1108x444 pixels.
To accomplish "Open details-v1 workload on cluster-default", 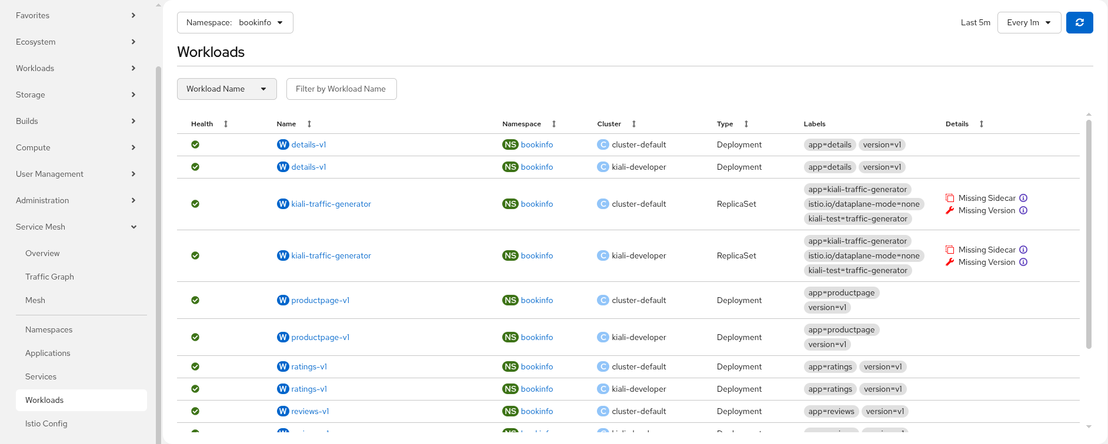I will coord(309,144).
